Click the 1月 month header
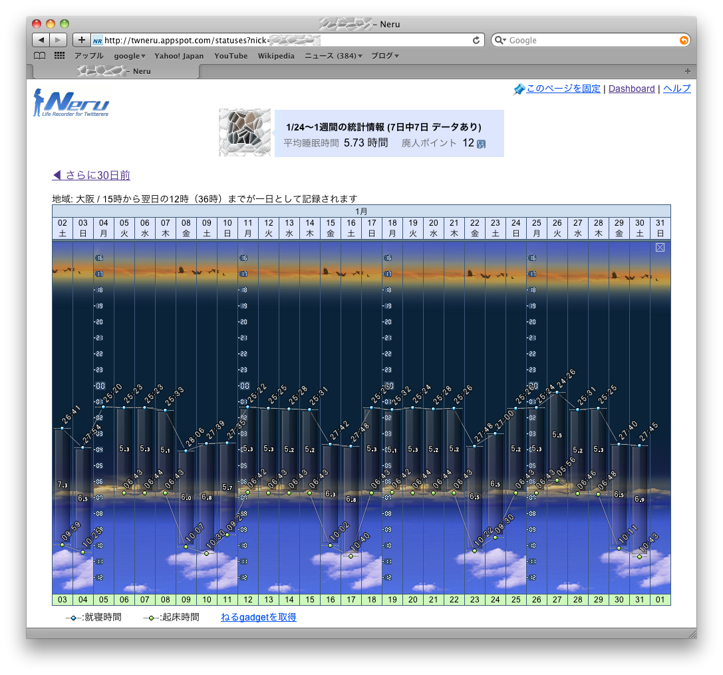 click(361, 211)
